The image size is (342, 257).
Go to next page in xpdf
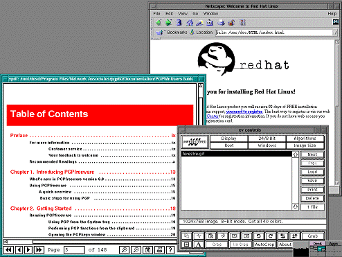click(28, 249)
